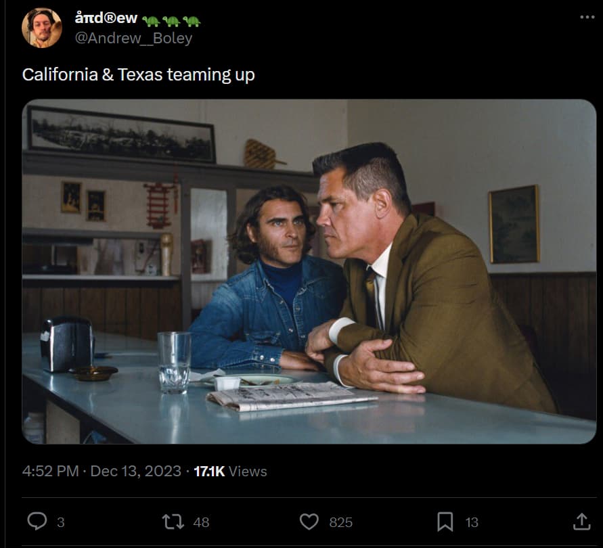
Task: Click the turtle emojis beside the name
Action: point(171,20)
